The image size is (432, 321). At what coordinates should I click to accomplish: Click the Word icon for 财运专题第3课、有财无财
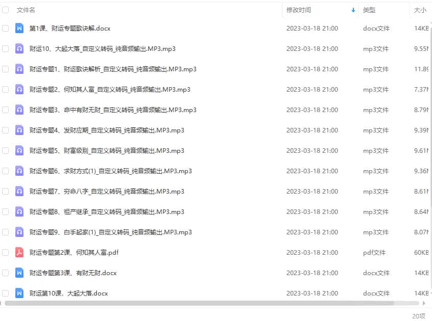tap(19, 273)
